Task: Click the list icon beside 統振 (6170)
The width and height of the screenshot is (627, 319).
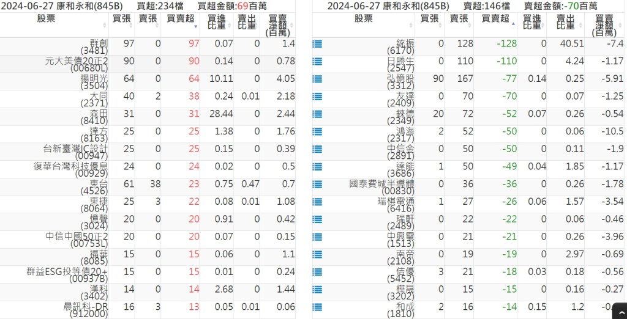Action: coord(317,44)
